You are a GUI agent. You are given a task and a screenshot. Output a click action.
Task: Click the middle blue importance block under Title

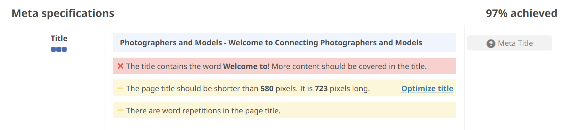[x=59, y=49]
